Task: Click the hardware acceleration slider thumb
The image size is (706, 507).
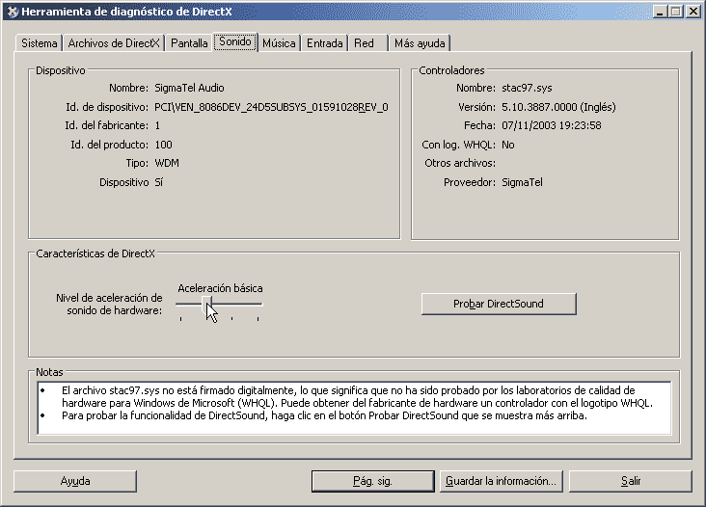Action: click(x=206, y=305)
